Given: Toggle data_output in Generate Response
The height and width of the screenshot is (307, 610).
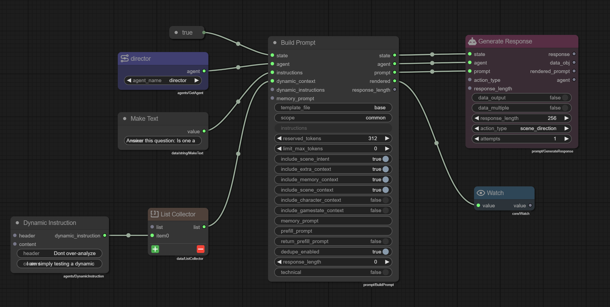Looking at the screenshot, I should tap(565, 98).
